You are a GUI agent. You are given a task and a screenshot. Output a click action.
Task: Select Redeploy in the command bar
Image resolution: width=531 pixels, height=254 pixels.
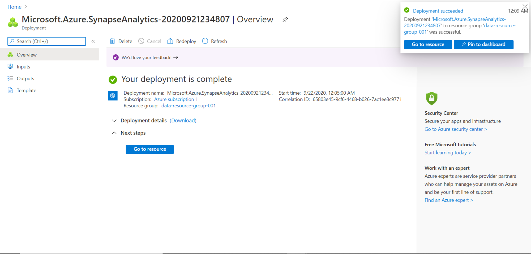tap(182, 41)
